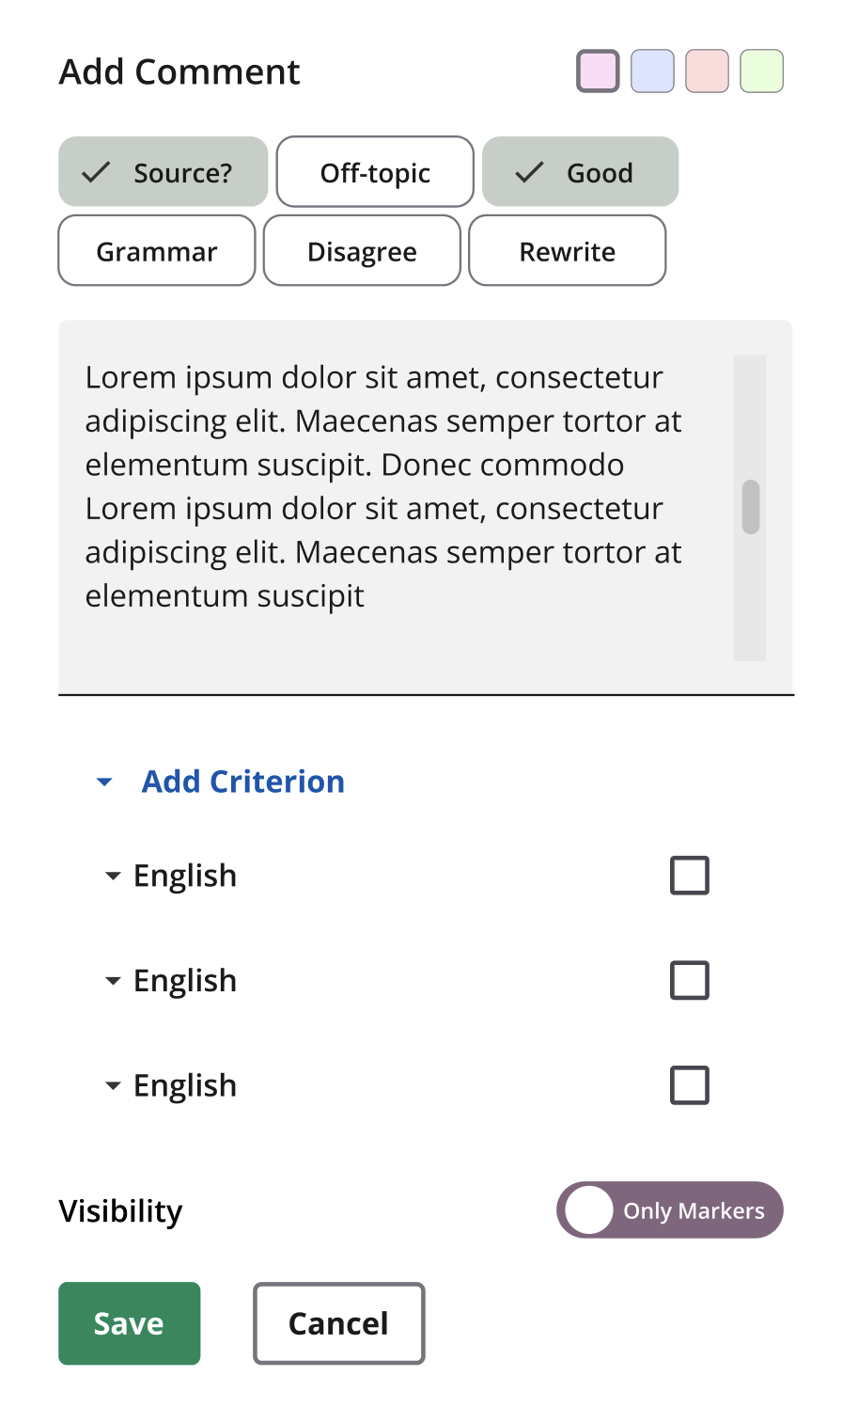Select the Grammar tag chip
The image size is (842, 1407).
[x=157, y=251]
